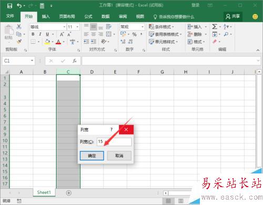Select the Sheet1 tab
The width and height of the screenshot is (263, 205).
click(44, 192)
